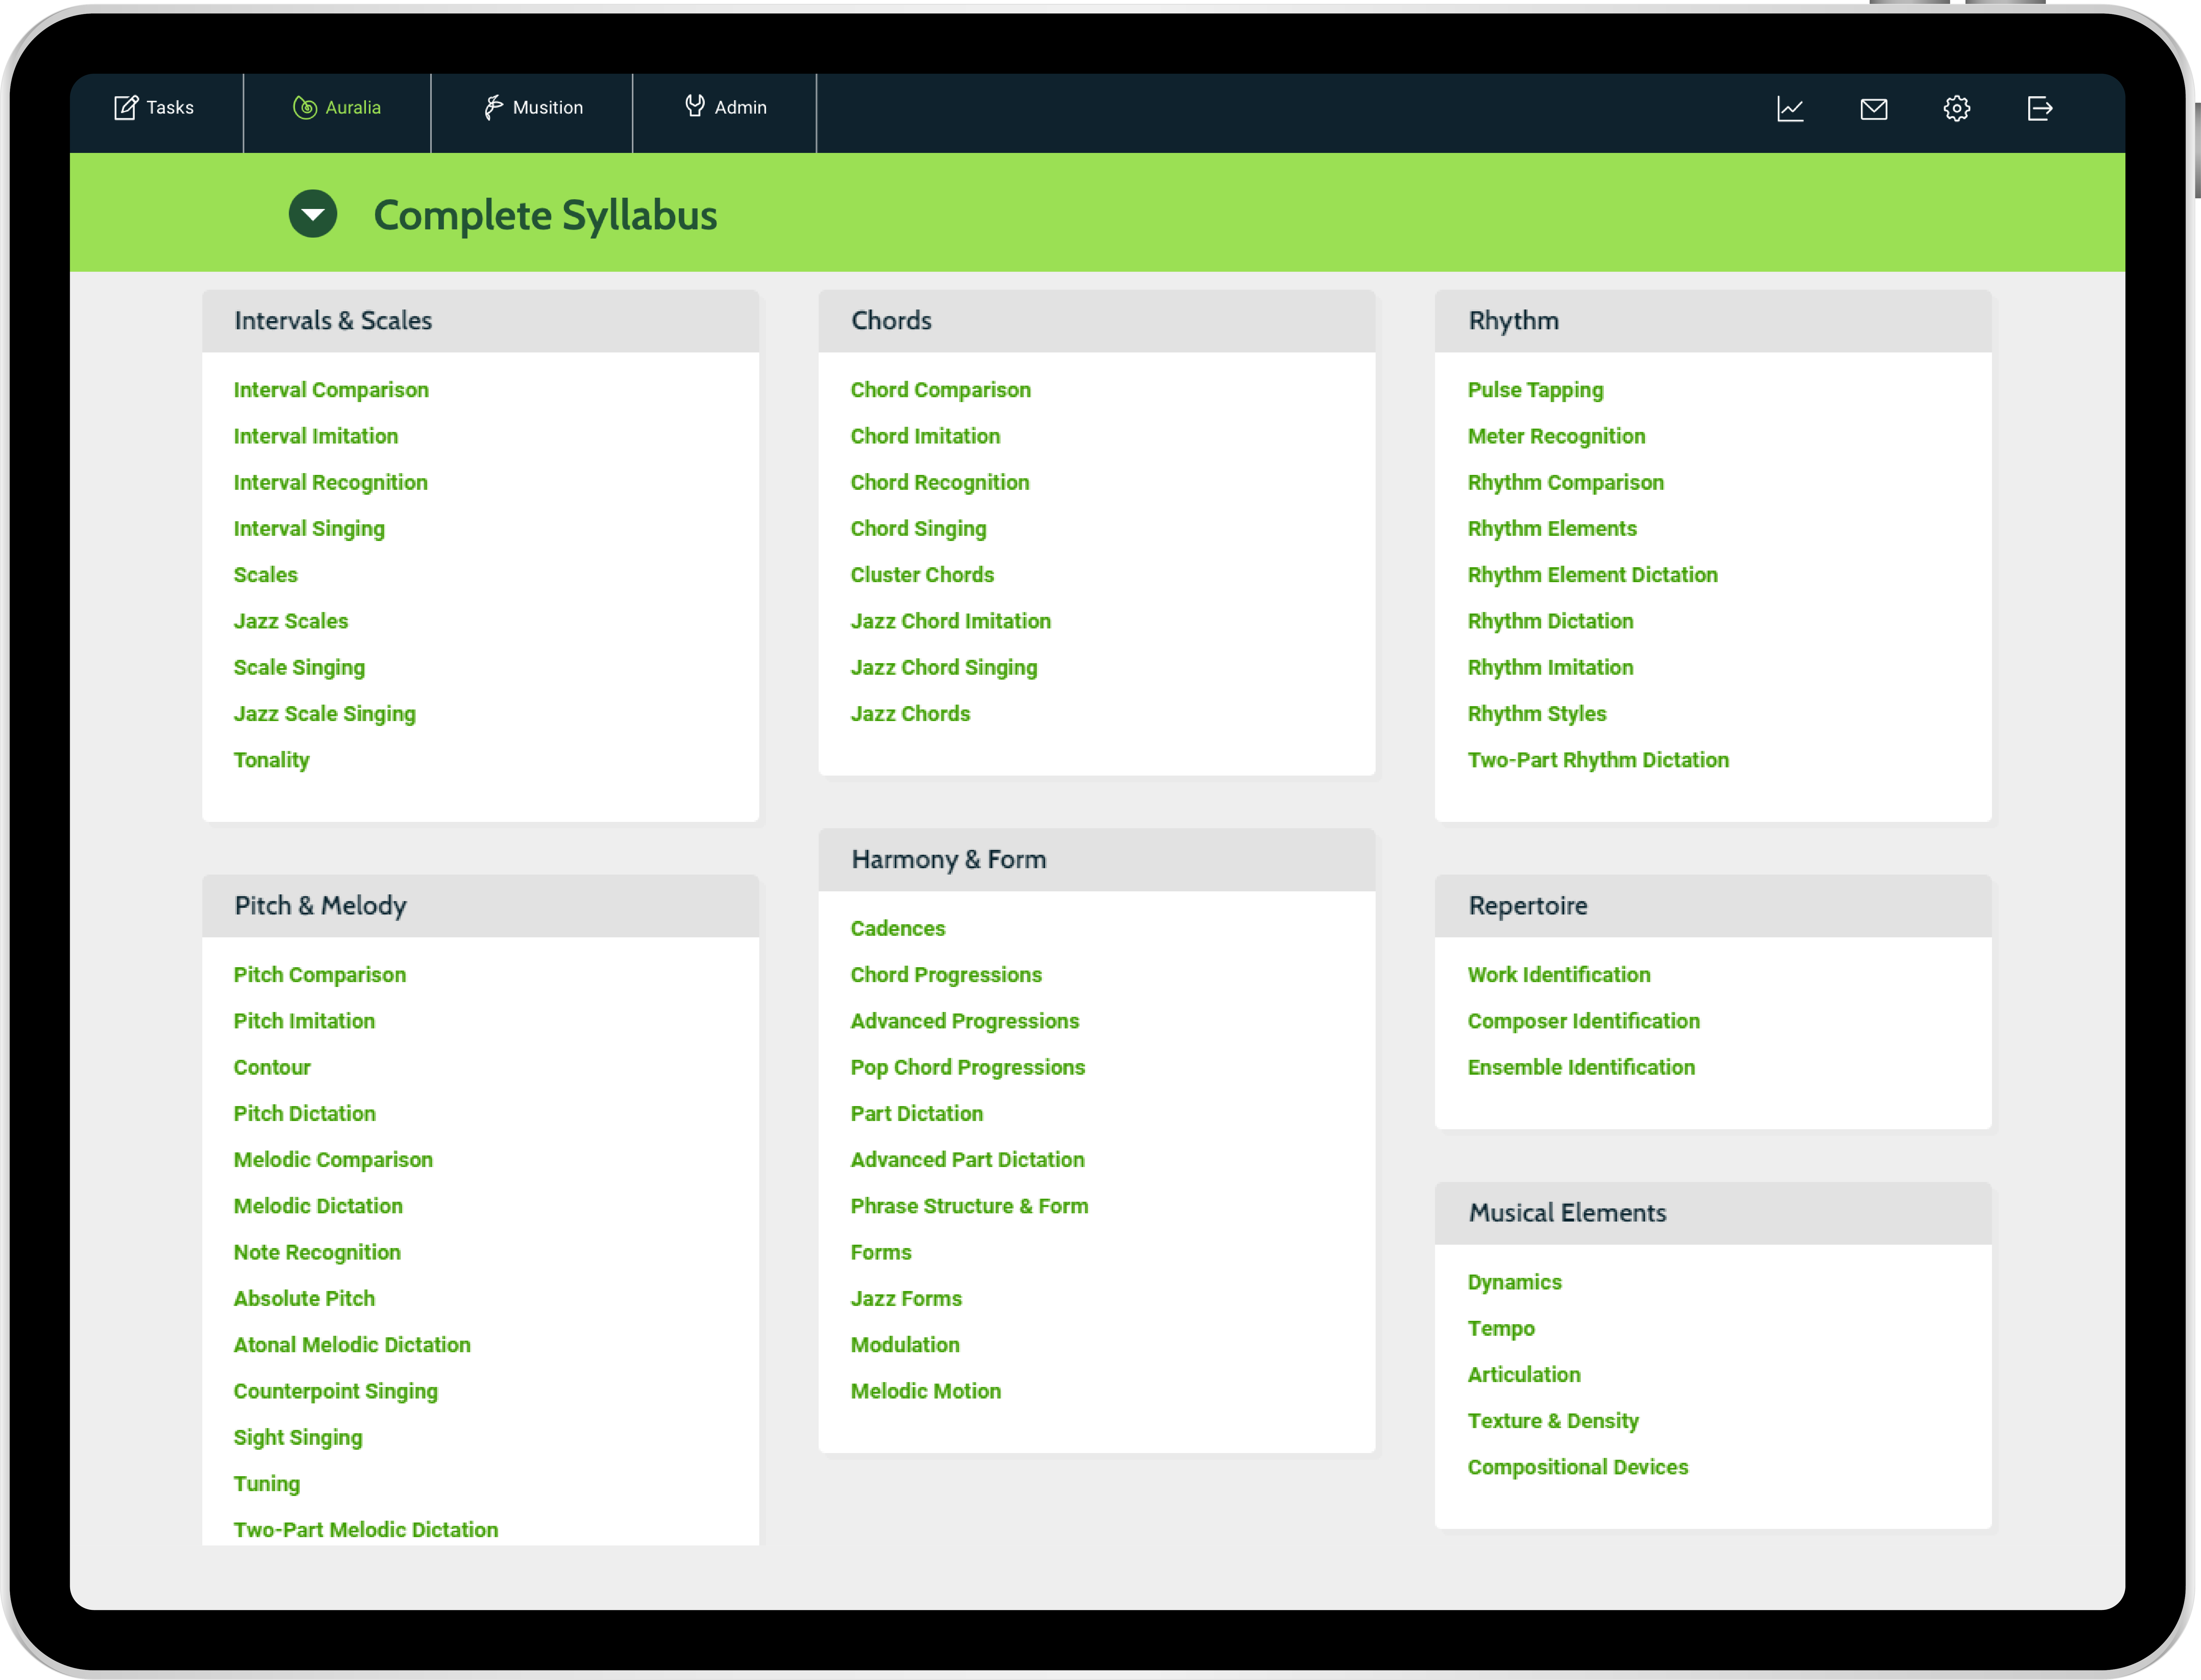Click the results chart icon
The height and width of the screenshot is (1680, 2201).
tap(1790, 108)
